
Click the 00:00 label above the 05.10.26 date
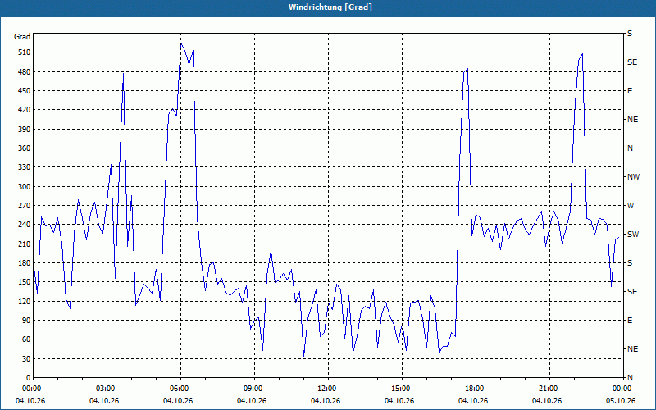click(x=622, y=389)
